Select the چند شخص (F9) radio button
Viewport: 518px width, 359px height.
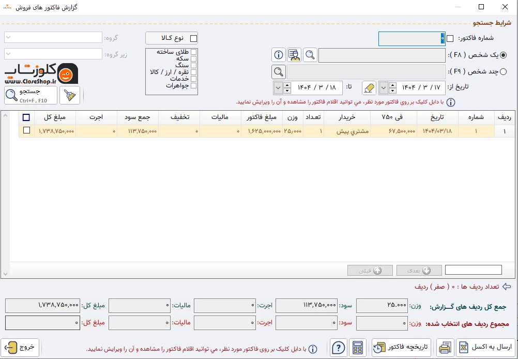503,72
